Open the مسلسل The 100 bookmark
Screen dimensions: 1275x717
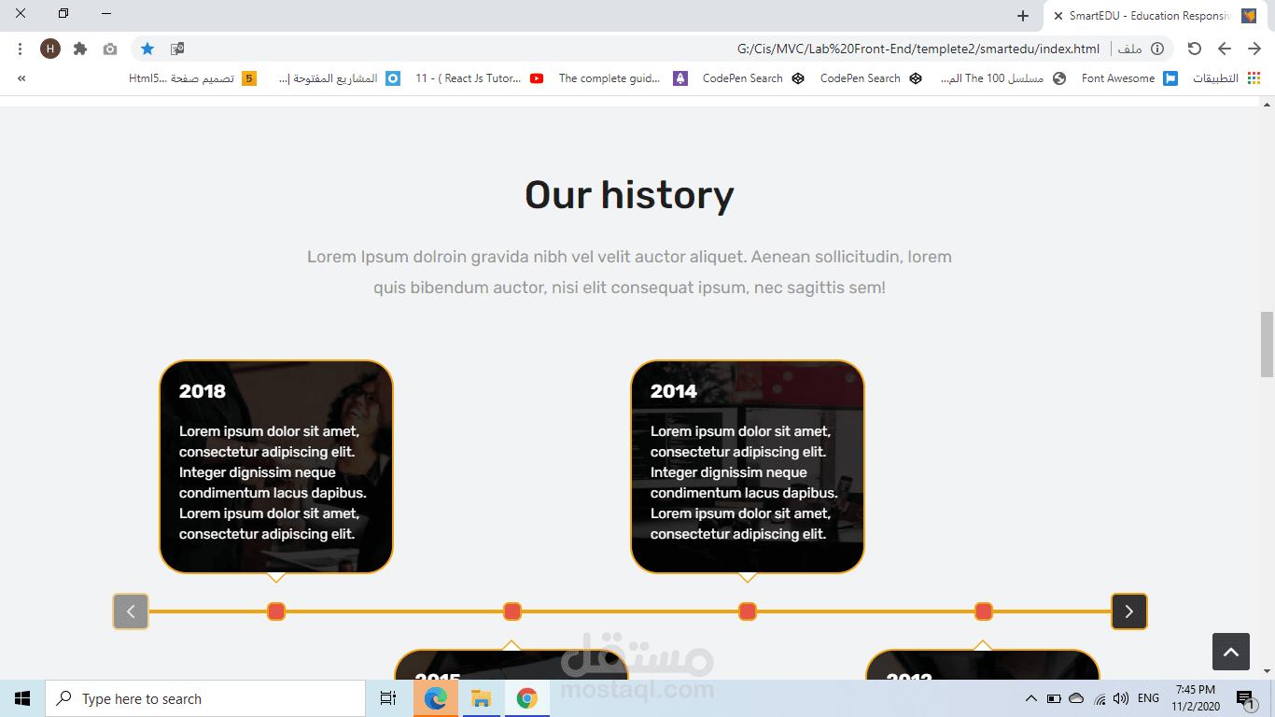pos(1002,78)
